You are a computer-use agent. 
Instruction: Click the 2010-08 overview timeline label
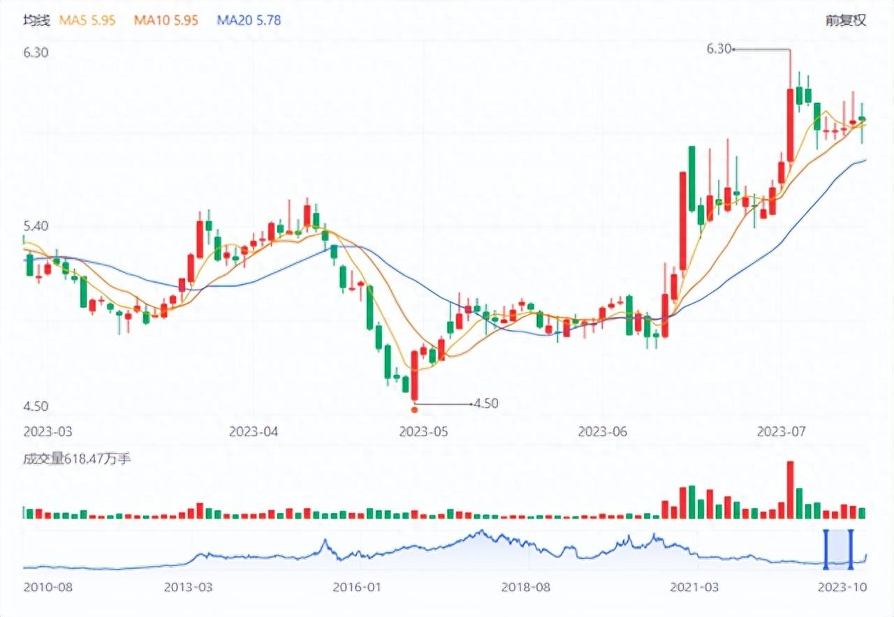[47, 586]
